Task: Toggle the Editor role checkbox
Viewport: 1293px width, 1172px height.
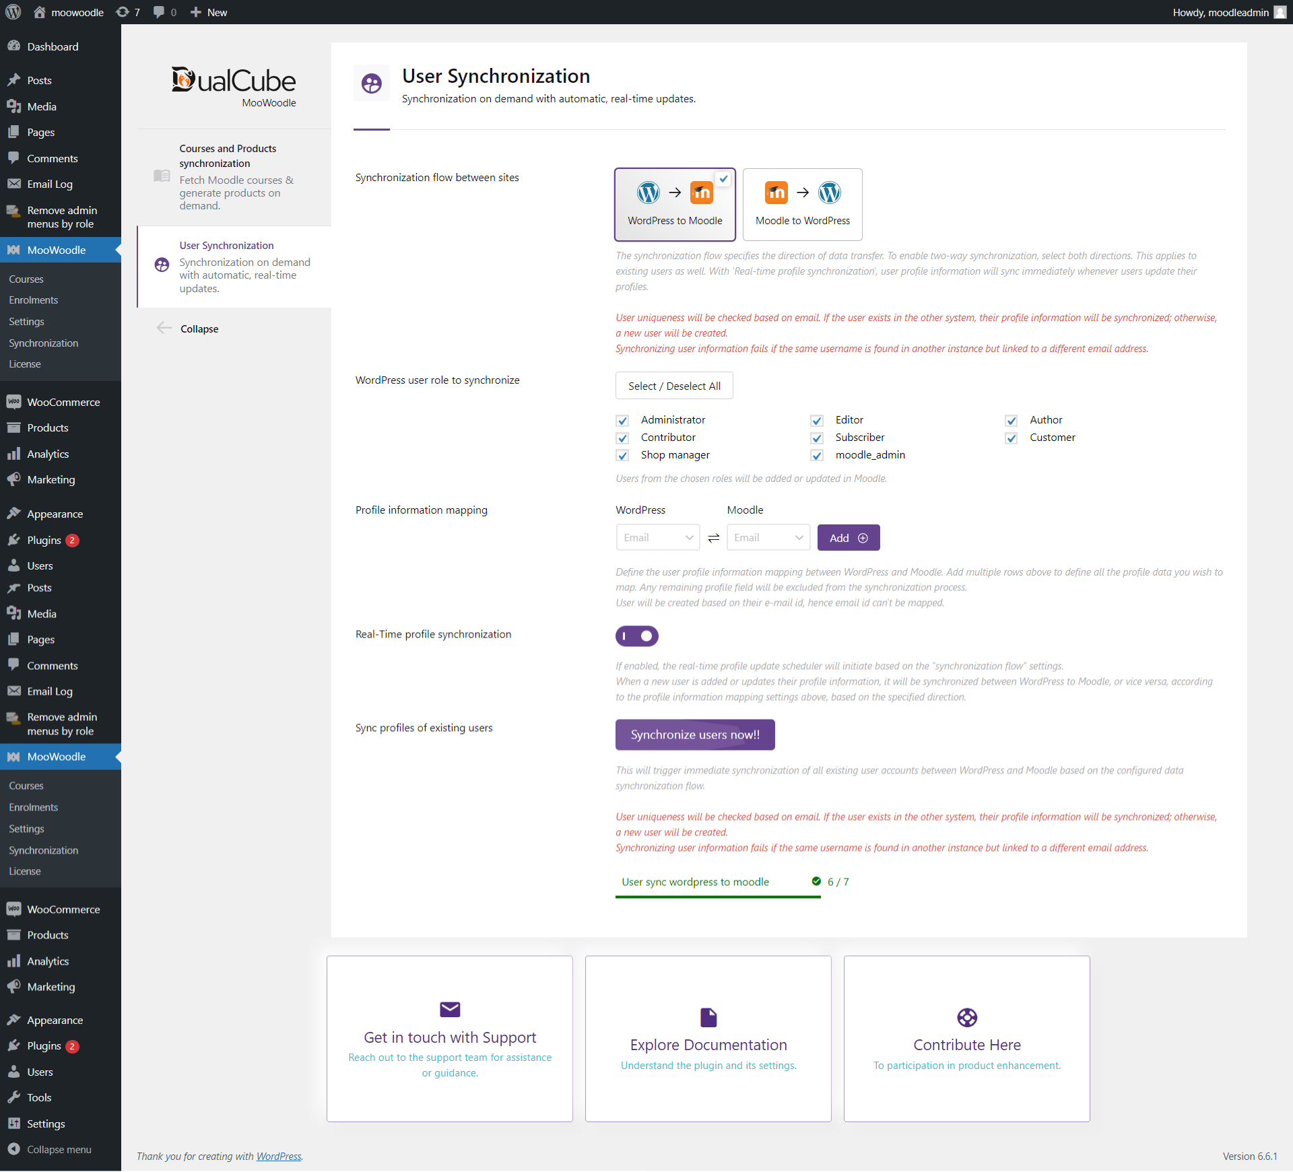Action: [x=817, y=421]
